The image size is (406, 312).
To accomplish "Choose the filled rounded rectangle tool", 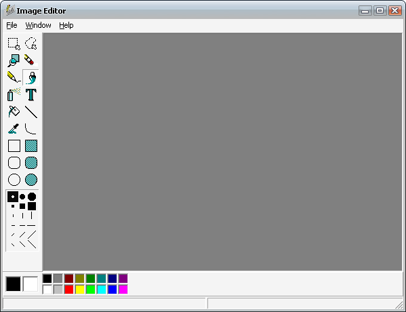I will point(31,163).
